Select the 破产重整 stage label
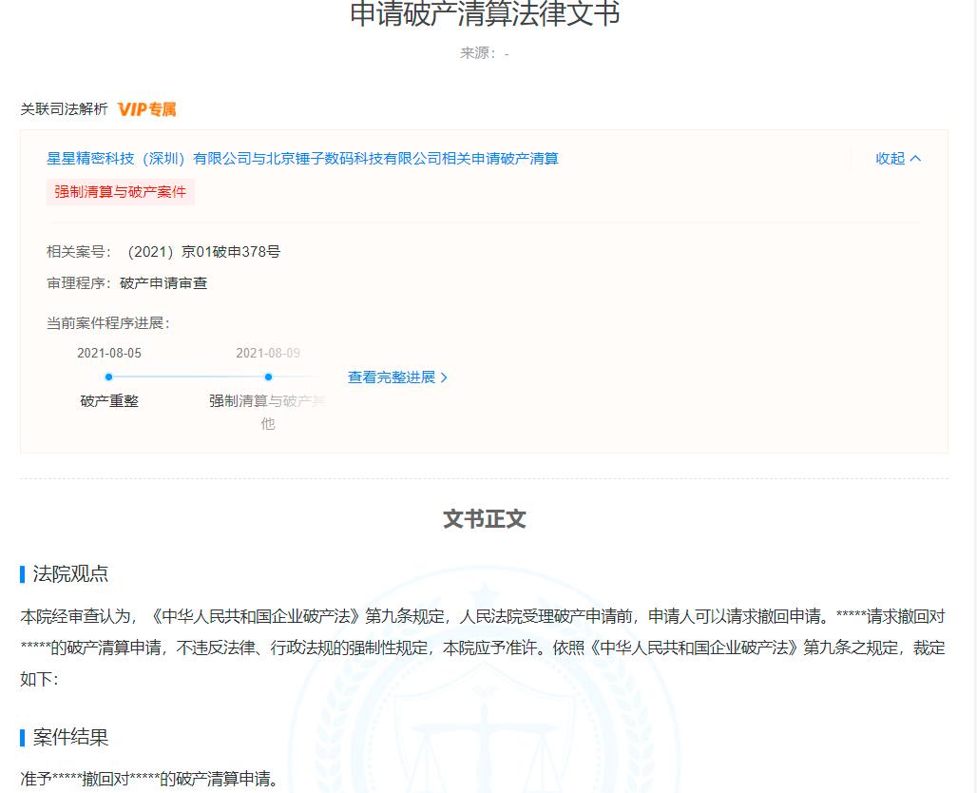977x793 pixels. tap(109, 401)
